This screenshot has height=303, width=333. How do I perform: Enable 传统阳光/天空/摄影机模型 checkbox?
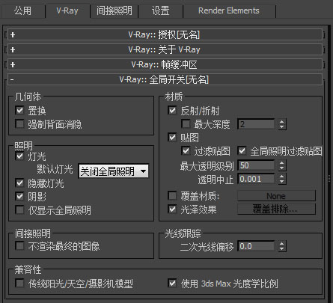click(x=19, y=284)
